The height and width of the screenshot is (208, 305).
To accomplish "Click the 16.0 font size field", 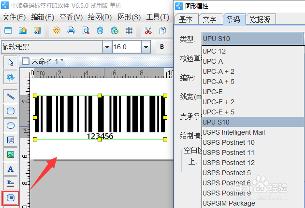I will (127, 47).
